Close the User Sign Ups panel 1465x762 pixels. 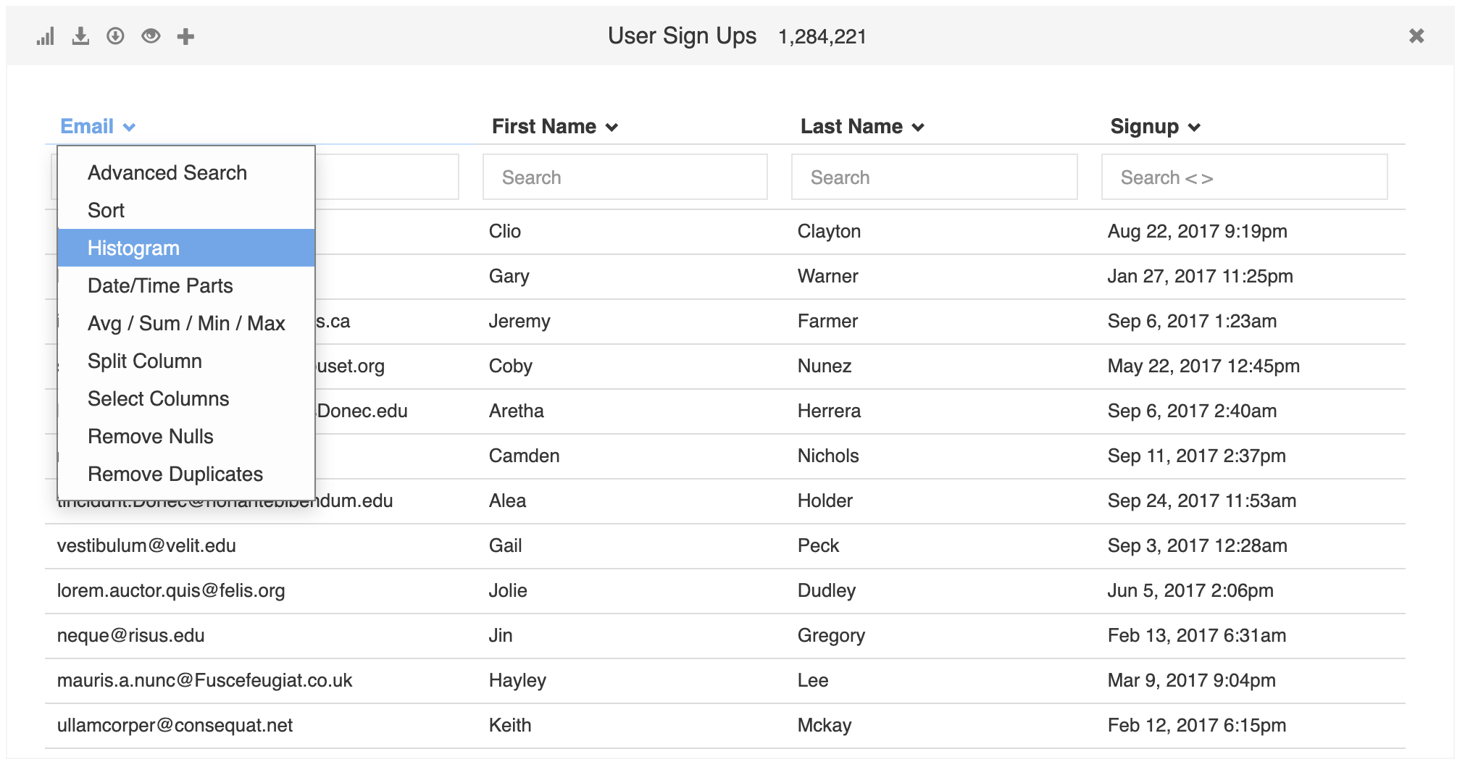pyautogui.click(x=1416, y=35)
